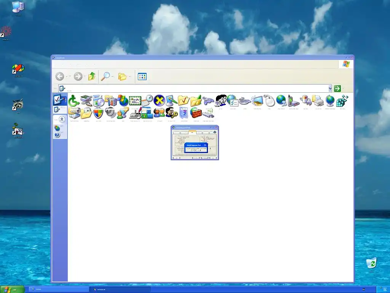This screenshot has width=390, height=293.
Task: Toggle the Folders pane button
Action: coord(122,76)
